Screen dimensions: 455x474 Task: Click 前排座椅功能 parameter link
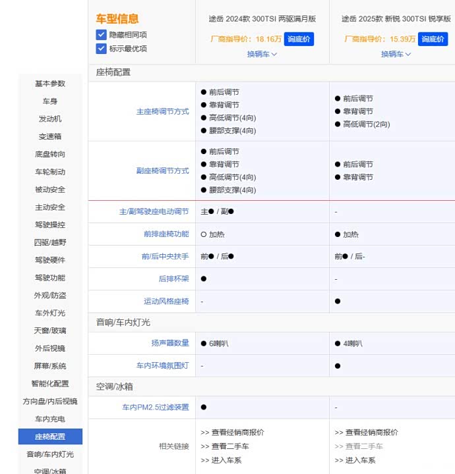pyautogui.click(x=166, y=234)
